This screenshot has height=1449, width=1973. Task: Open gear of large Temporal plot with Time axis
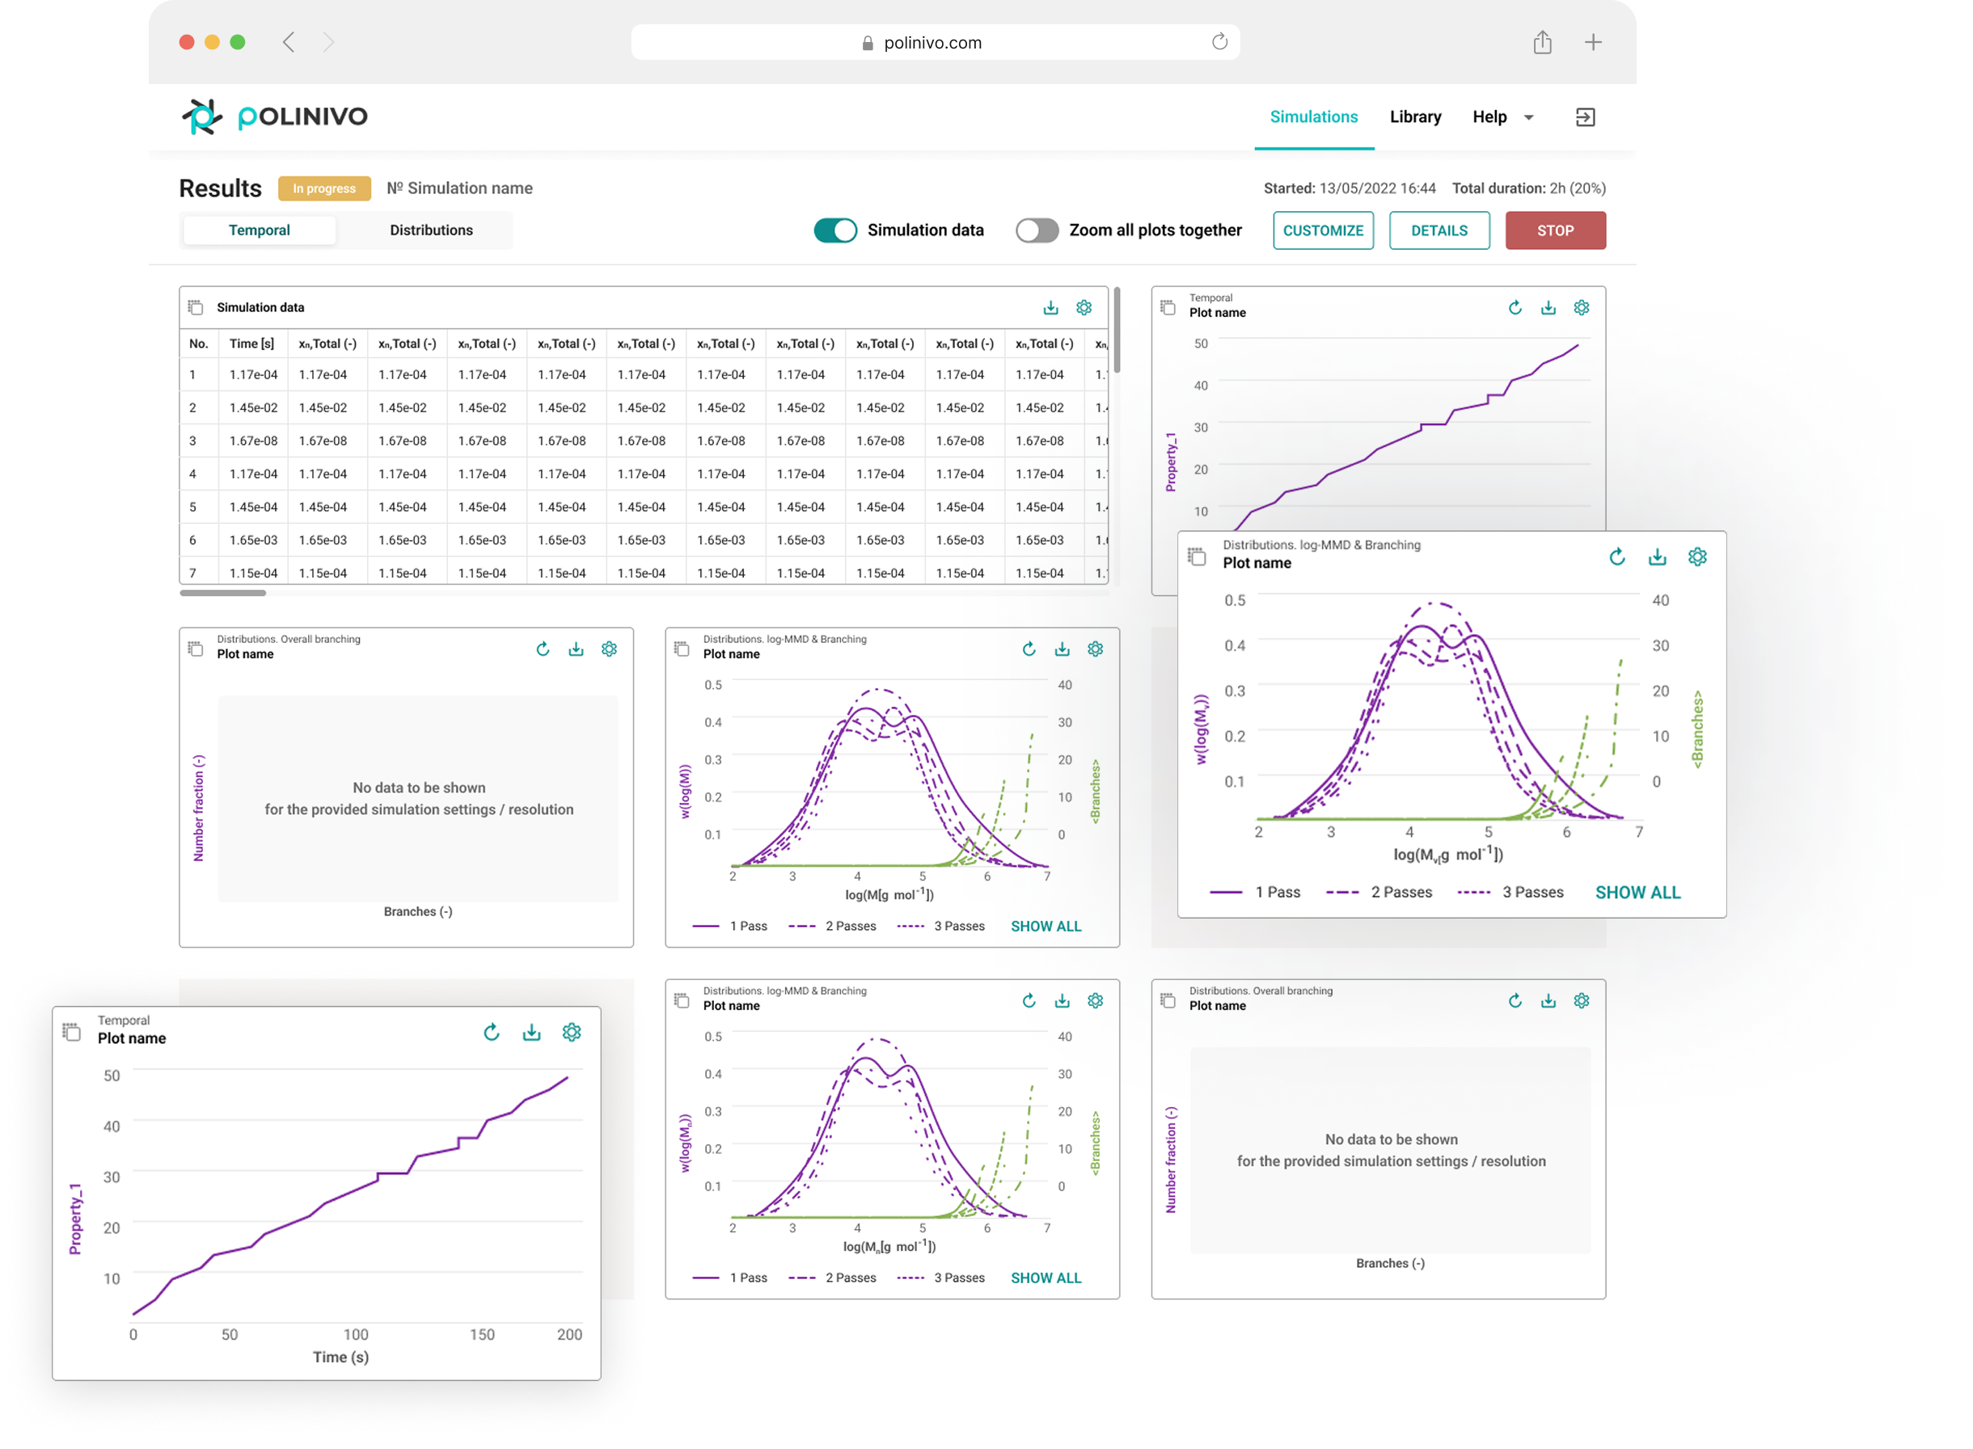point(572,1033)
